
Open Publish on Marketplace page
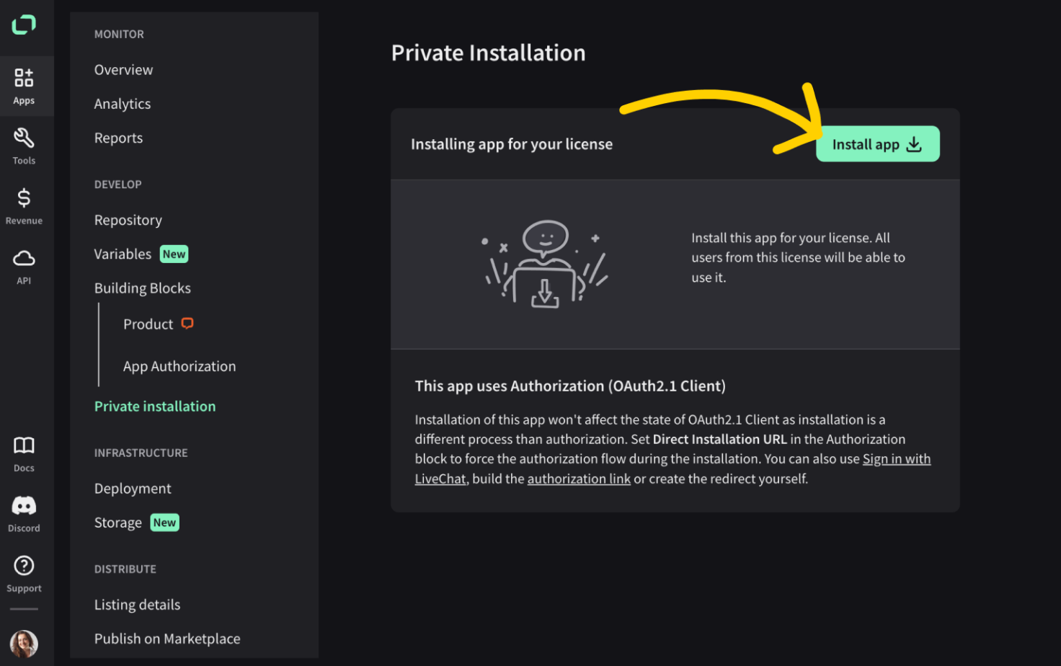[167, 639]
